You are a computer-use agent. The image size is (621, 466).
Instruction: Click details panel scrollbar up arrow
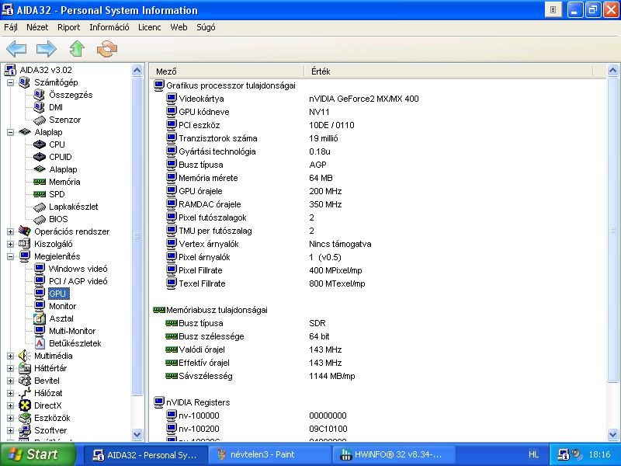point(612,71)
